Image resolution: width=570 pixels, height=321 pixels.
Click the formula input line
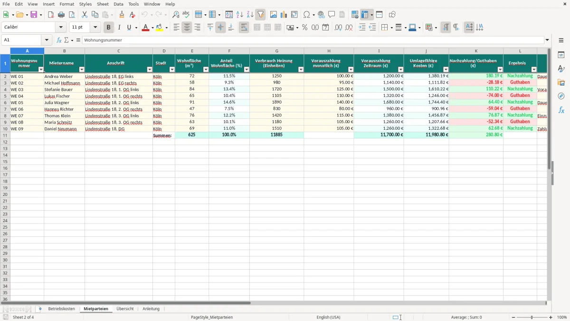[x=313, y=40]
